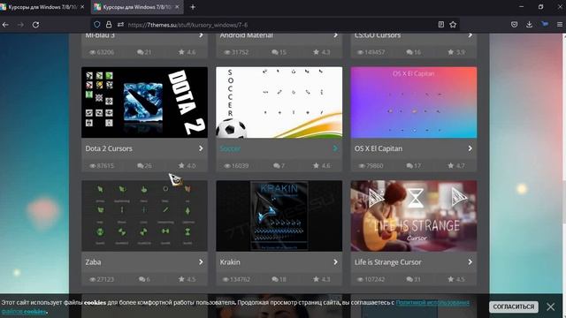Image resolution: width=566 pixels, height=318 pixels.
Task: Open the downloads panel
Action: coord(529,25)
